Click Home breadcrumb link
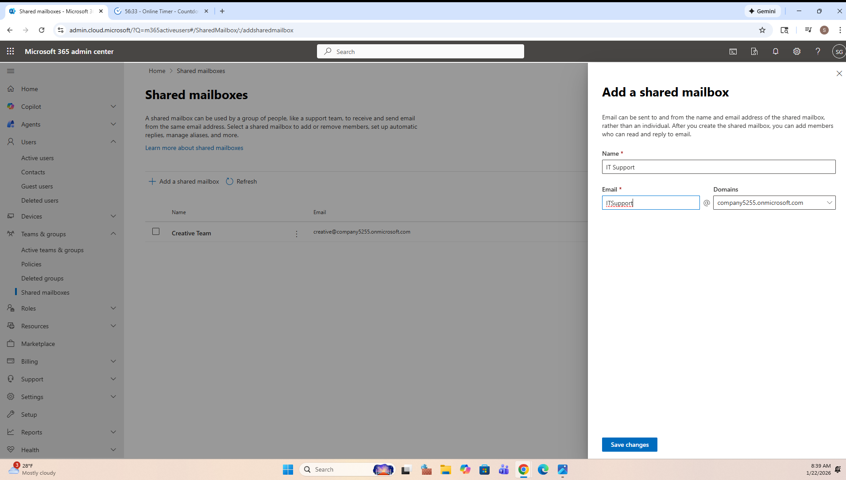846x480 pixels. [x=157, y=71]
